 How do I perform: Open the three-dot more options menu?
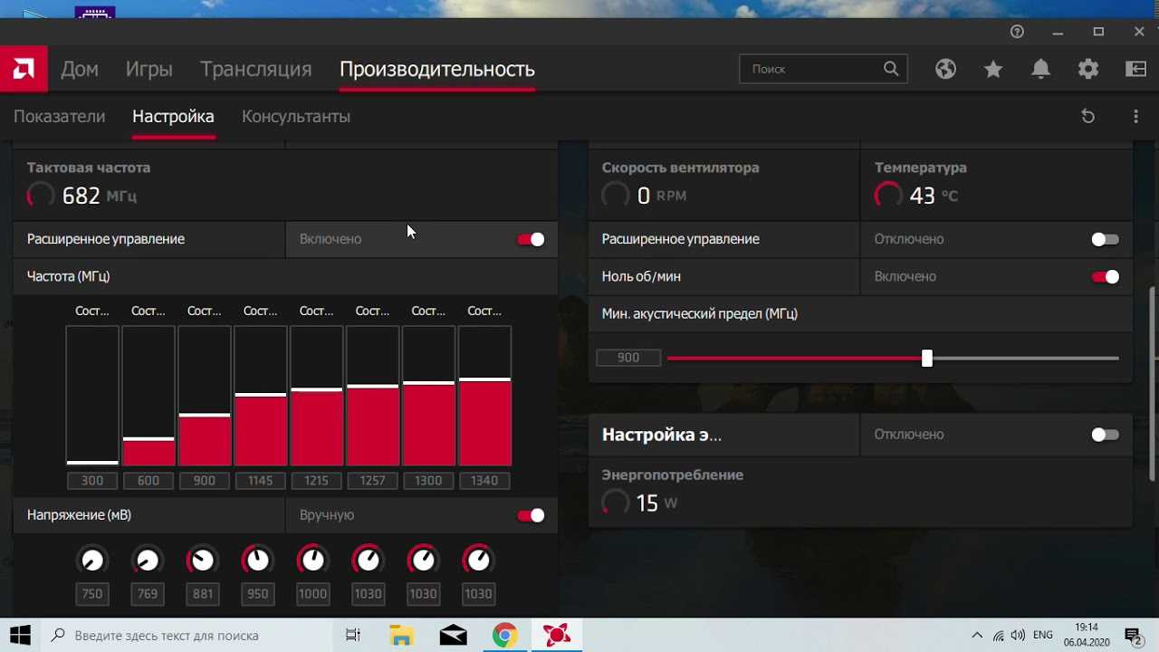pos(1135,116)
